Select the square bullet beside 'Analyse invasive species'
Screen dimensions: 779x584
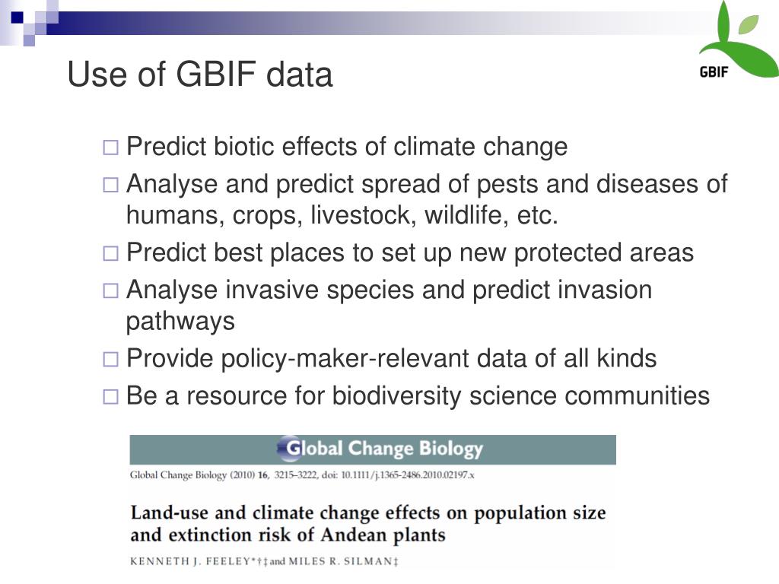111,291
